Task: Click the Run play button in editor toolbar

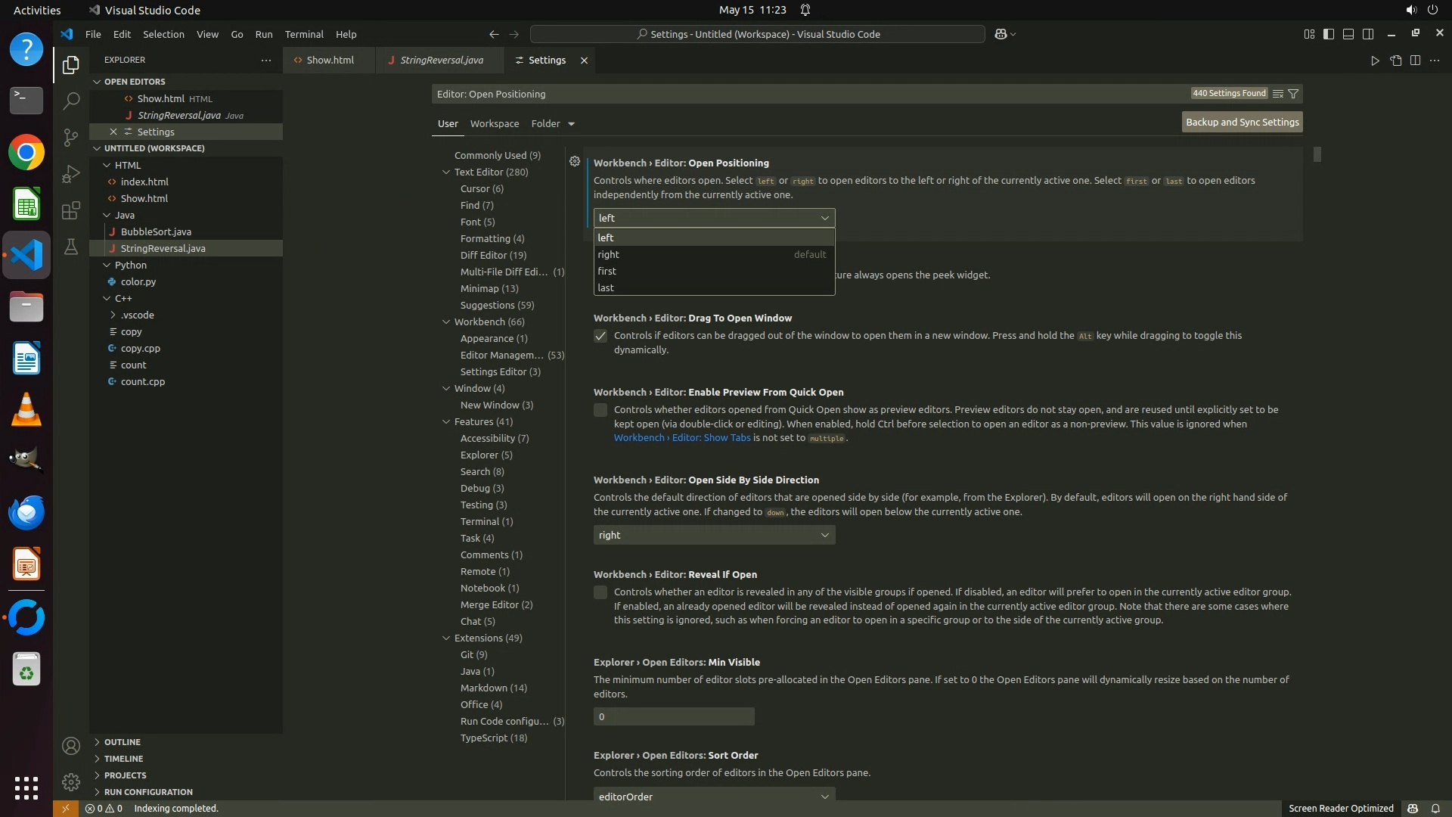Action: click(x=1375, y=61)
